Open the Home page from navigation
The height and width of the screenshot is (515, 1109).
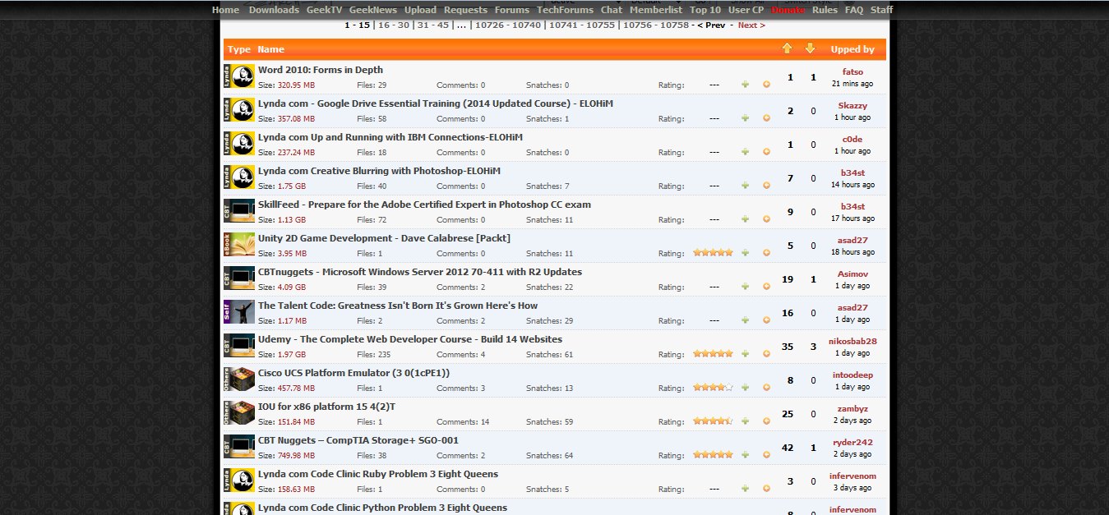pyautogui.click(x=225, y=10)
